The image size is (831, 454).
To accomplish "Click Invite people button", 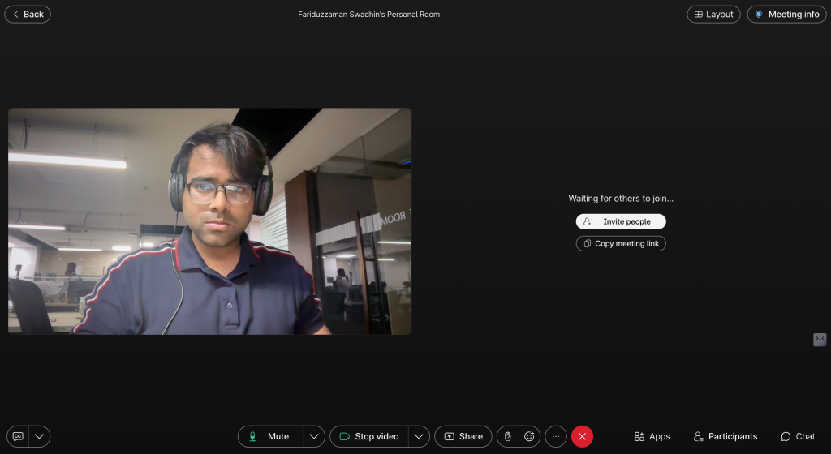I will (621, 221).
